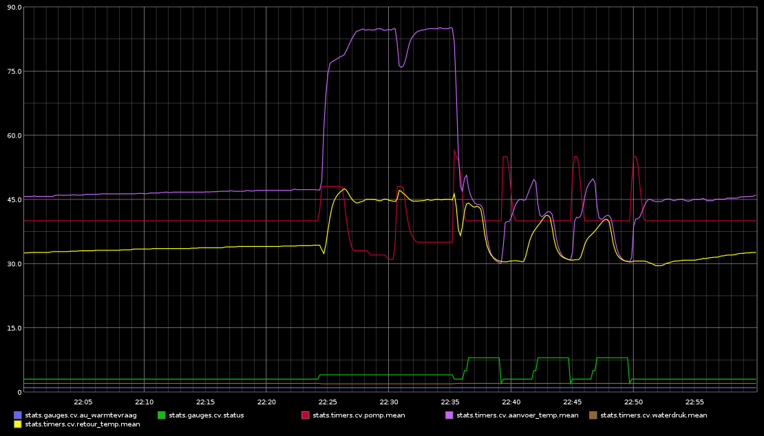Click the 90.0 y-axis label
Viewport: 764px width, 436px height.
pyautogui.click(x=14, y=8)
